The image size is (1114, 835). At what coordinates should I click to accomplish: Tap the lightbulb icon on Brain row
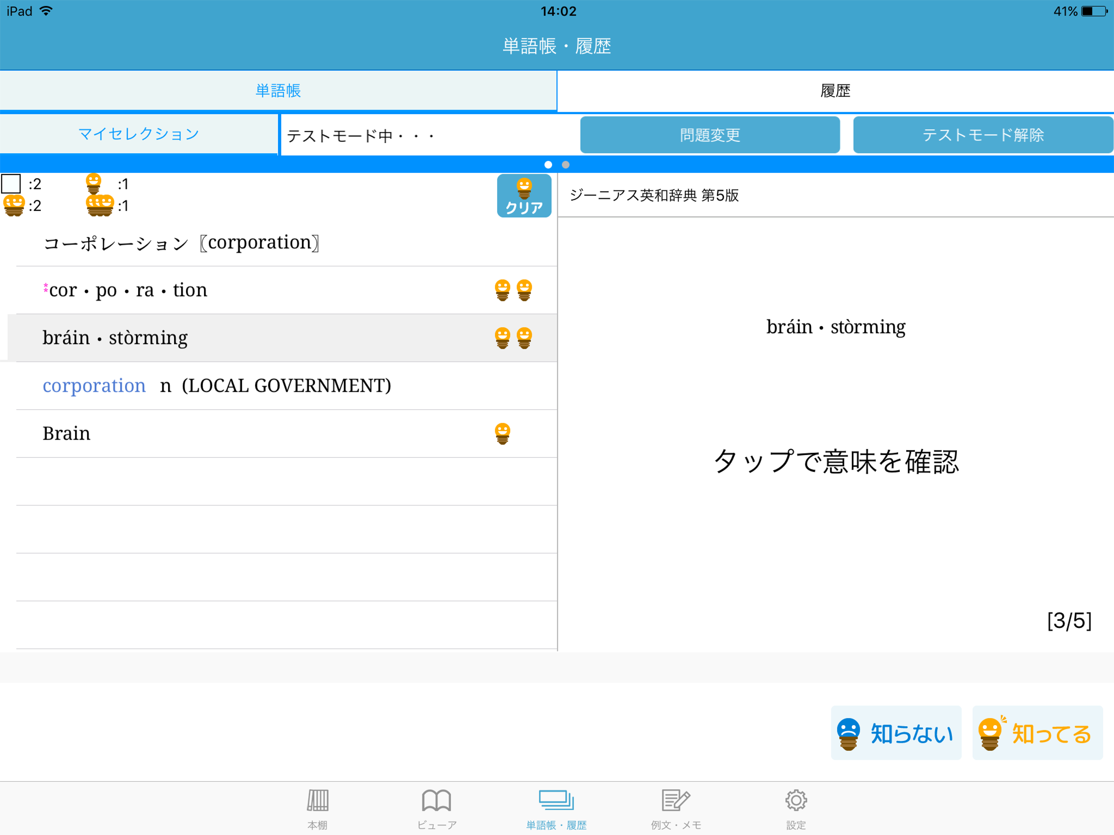502,434
